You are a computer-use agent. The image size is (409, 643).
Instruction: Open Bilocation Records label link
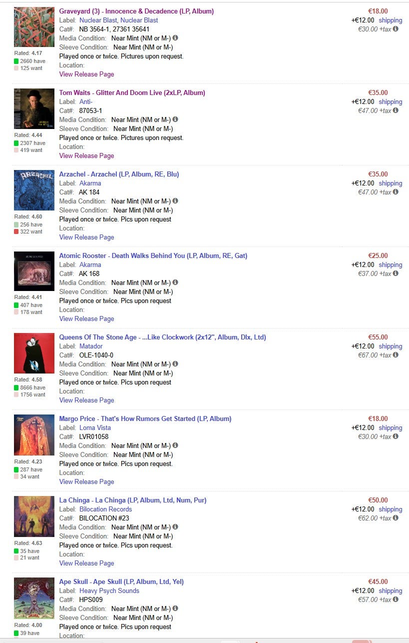point(106,509)
